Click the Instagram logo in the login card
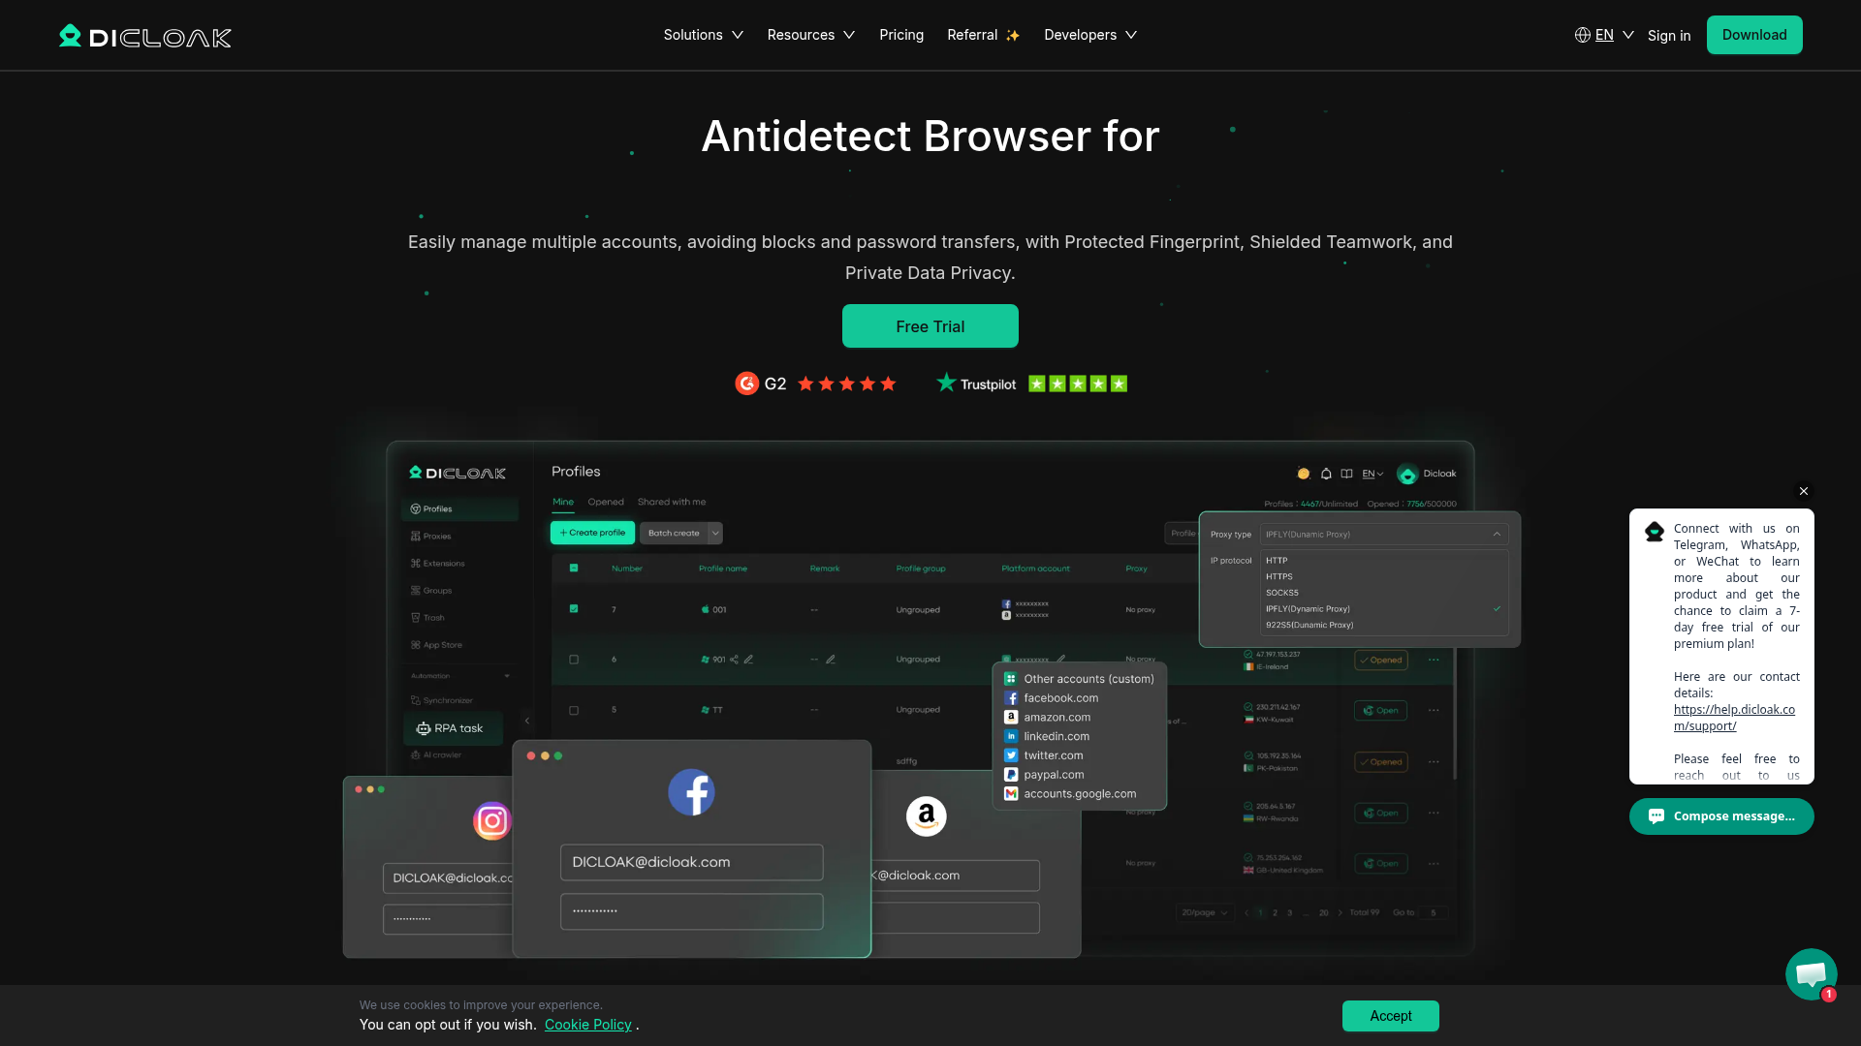Screen dimensions: 1861x1046 click(492, 821)
